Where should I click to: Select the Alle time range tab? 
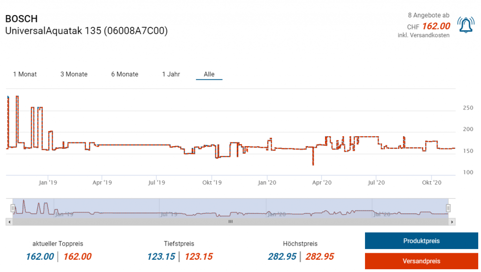[209, 74]
